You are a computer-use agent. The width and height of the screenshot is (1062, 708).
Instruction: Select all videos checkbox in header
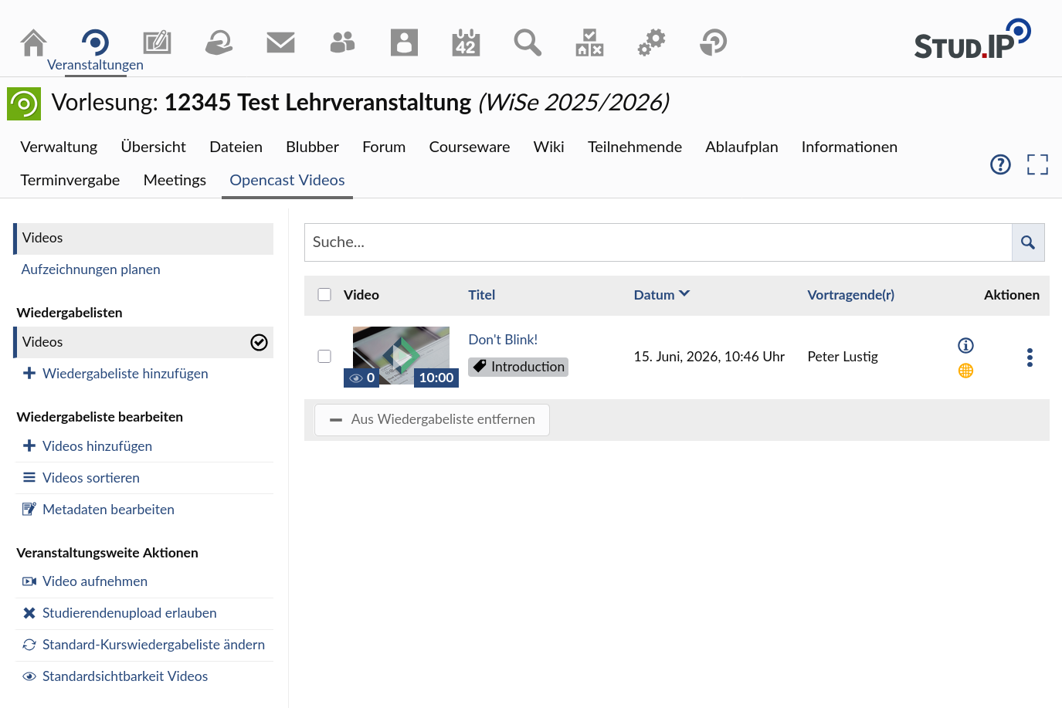324,295
